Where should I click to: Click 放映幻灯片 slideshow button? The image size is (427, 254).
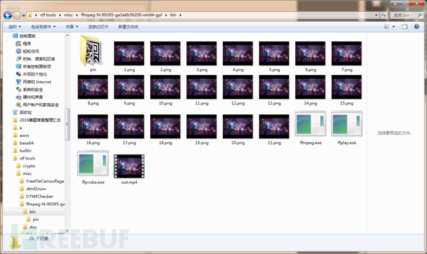click(x=98, y=27)
